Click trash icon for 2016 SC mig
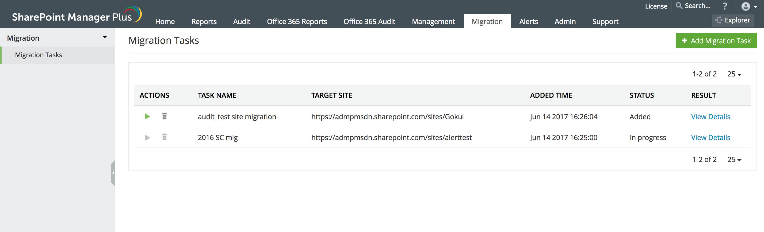Screen dimensions: 764x232 (x=164, y=137)
